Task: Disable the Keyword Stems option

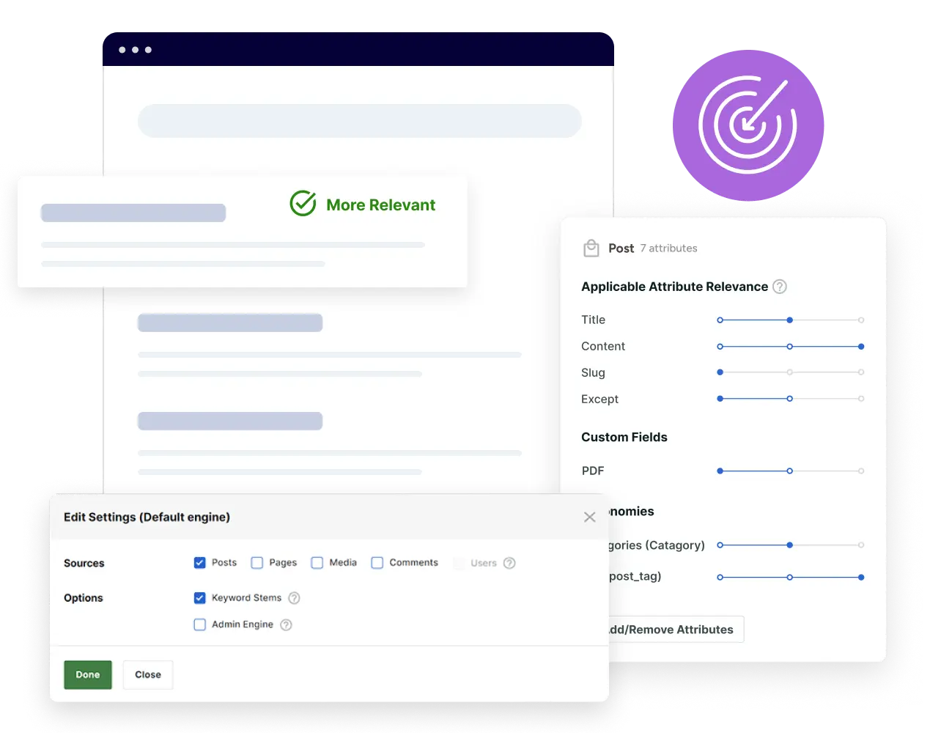Action: [x=199, y=598]
